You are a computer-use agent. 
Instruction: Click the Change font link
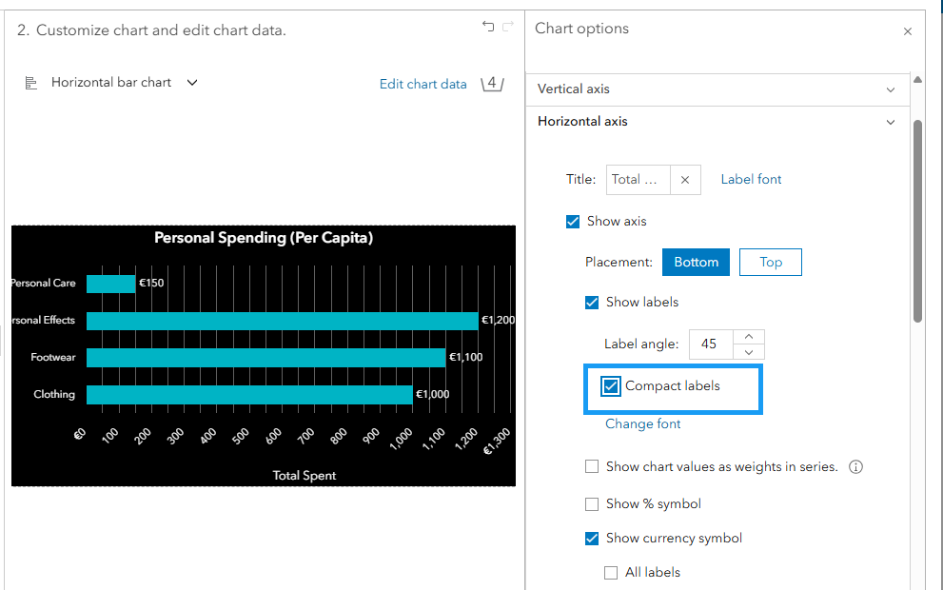[643, 424]
